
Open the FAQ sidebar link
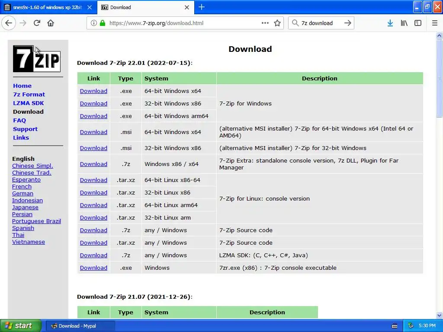(19, 121)
